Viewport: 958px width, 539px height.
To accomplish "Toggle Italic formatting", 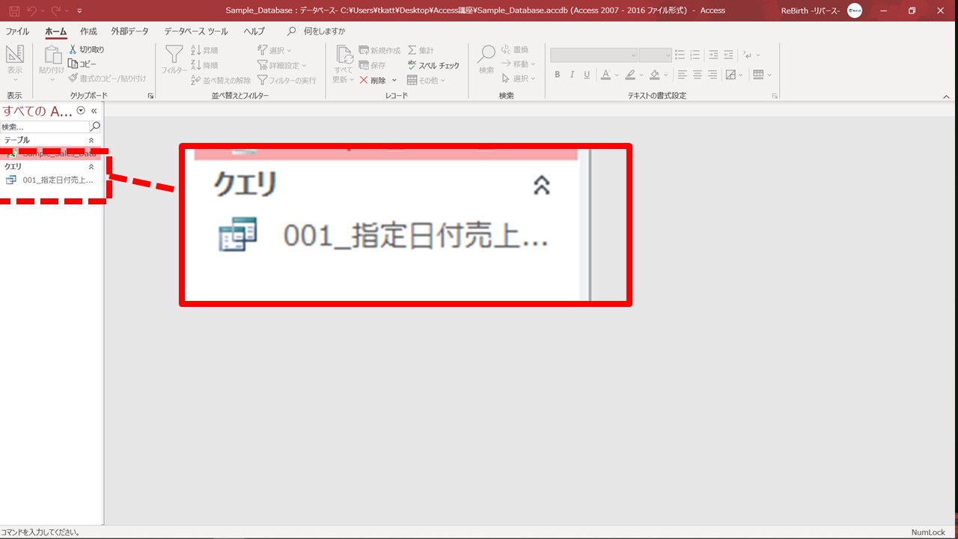I will coord(572,75).
